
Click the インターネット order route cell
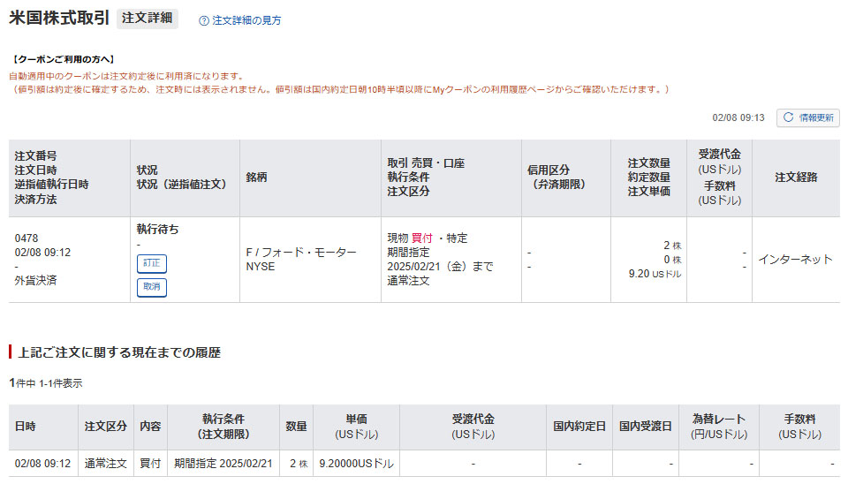[x=795, y=260]
